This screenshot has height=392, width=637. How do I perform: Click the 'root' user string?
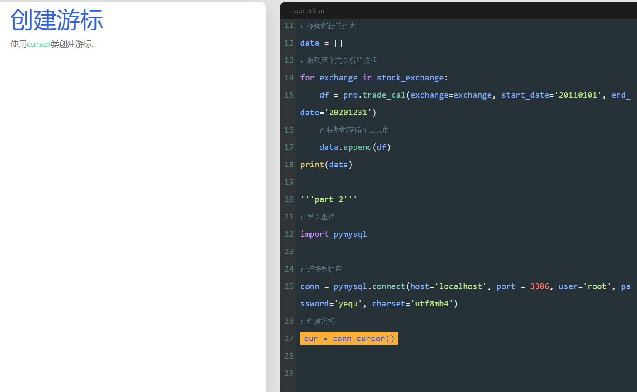point(597,286)
